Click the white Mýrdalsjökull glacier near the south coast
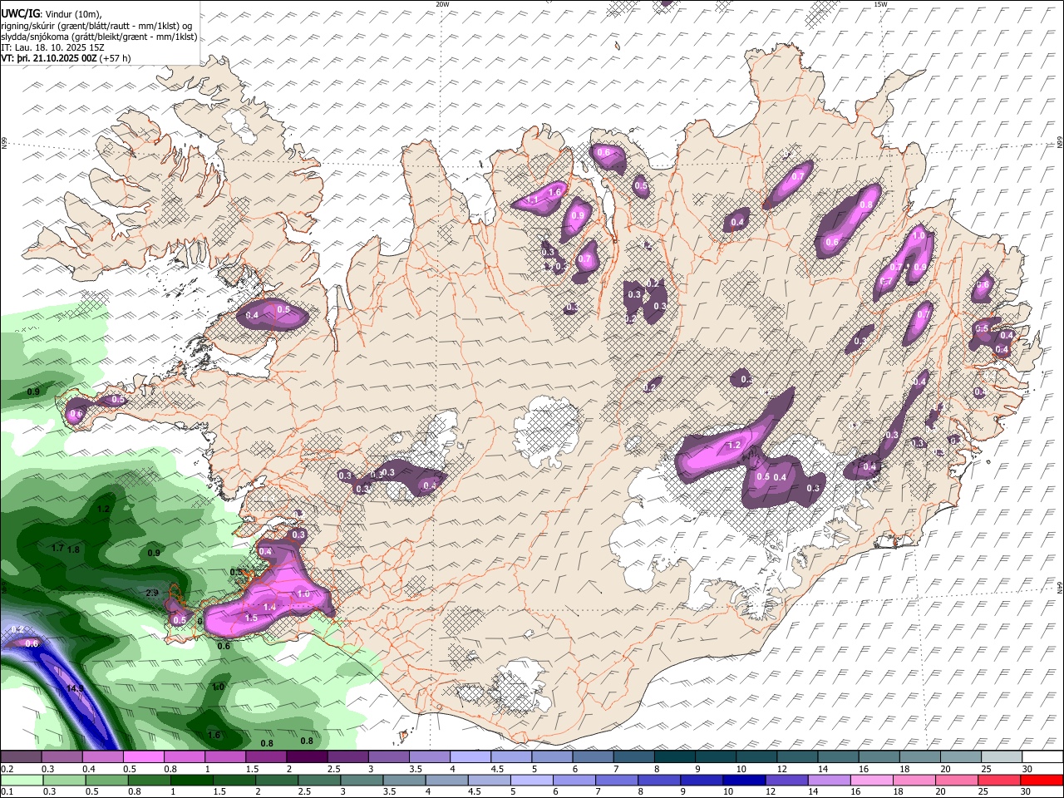Viewport: 1064px width, 798px height. (x=521, y=687)
